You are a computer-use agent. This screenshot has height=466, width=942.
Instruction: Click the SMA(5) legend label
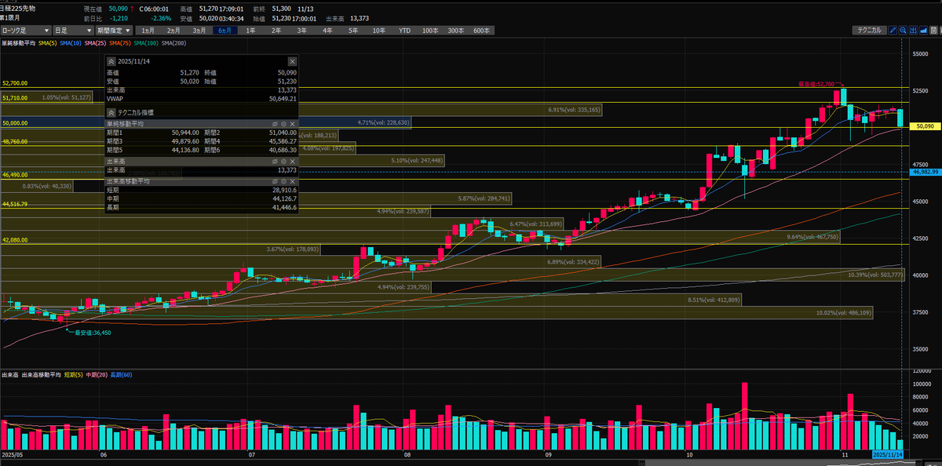tap(47, 43)
